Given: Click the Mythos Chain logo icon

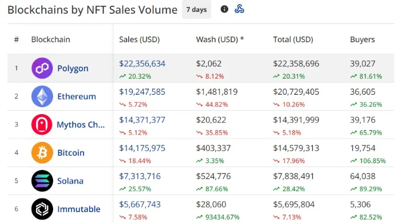Looking at the screenshot, I should (x=42, y=124).
